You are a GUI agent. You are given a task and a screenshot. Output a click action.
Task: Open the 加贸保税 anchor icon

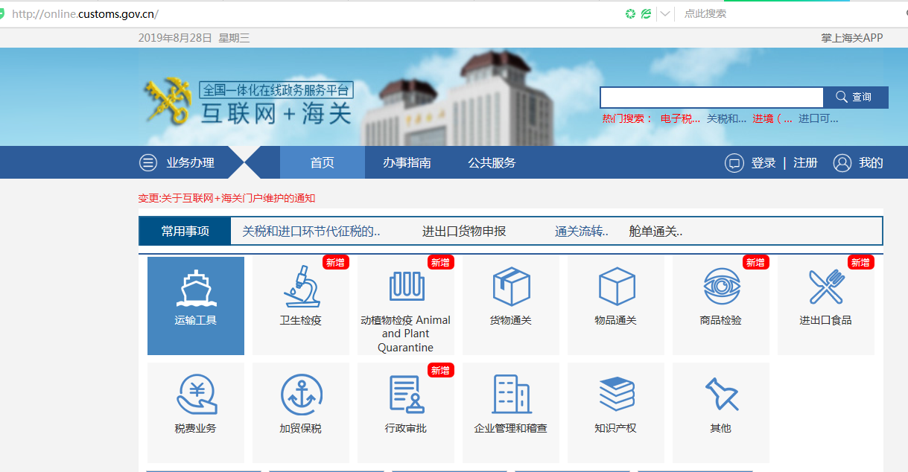click(301, 394)
